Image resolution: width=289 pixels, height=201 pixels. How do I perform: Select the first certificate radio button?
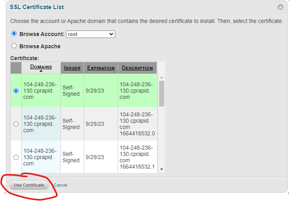[x=16, y=91]
